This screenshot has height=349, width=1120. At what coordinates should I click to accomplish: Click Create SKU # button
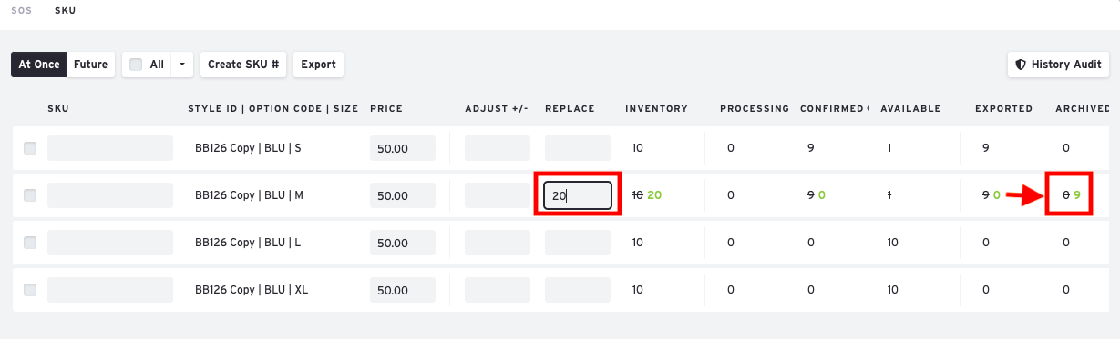tap(243, 65)
